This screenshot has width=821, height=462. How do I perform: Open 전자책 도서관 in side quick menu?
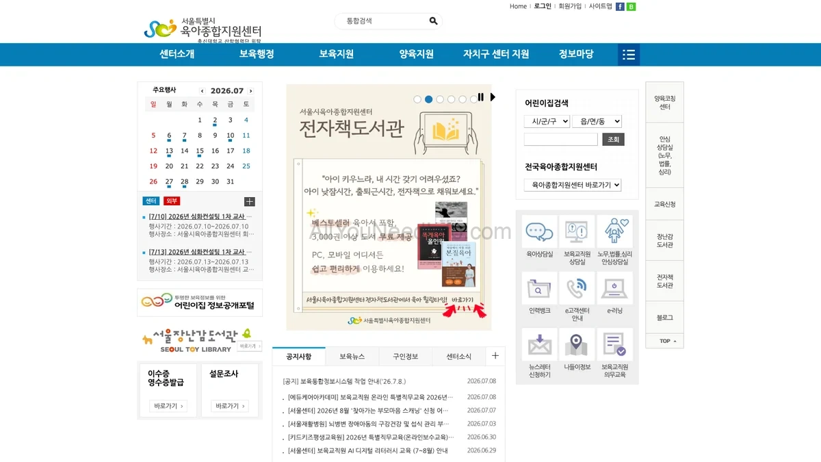(665, 281)
